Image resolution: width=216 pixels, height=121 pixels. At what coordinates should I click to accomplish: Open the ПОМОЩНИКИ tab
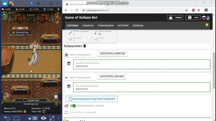tap(106, 26)
